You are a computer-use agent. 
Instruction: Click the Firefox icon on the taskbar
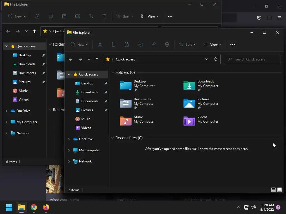46,207
